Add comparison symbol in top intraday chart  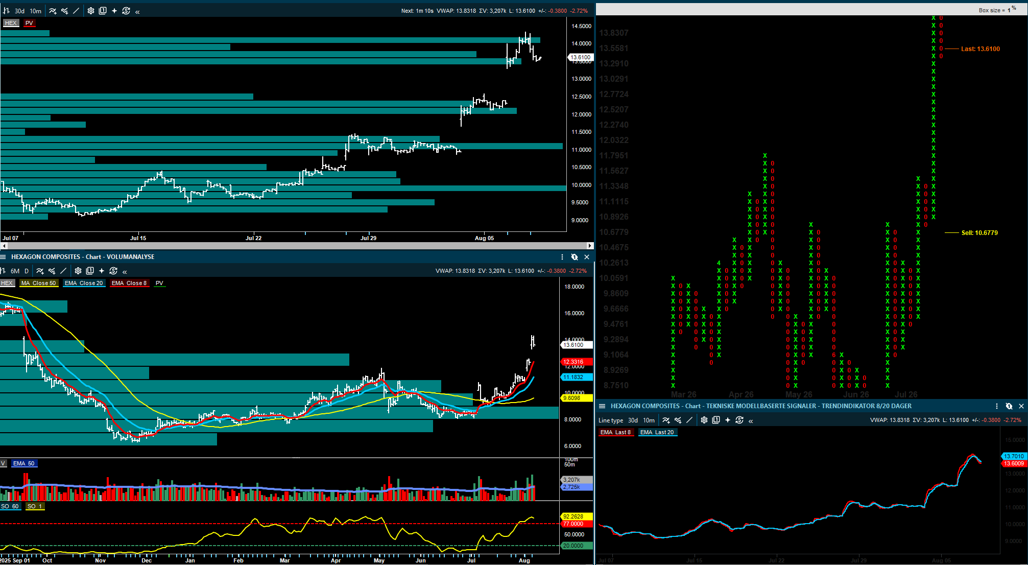point(64,11)
